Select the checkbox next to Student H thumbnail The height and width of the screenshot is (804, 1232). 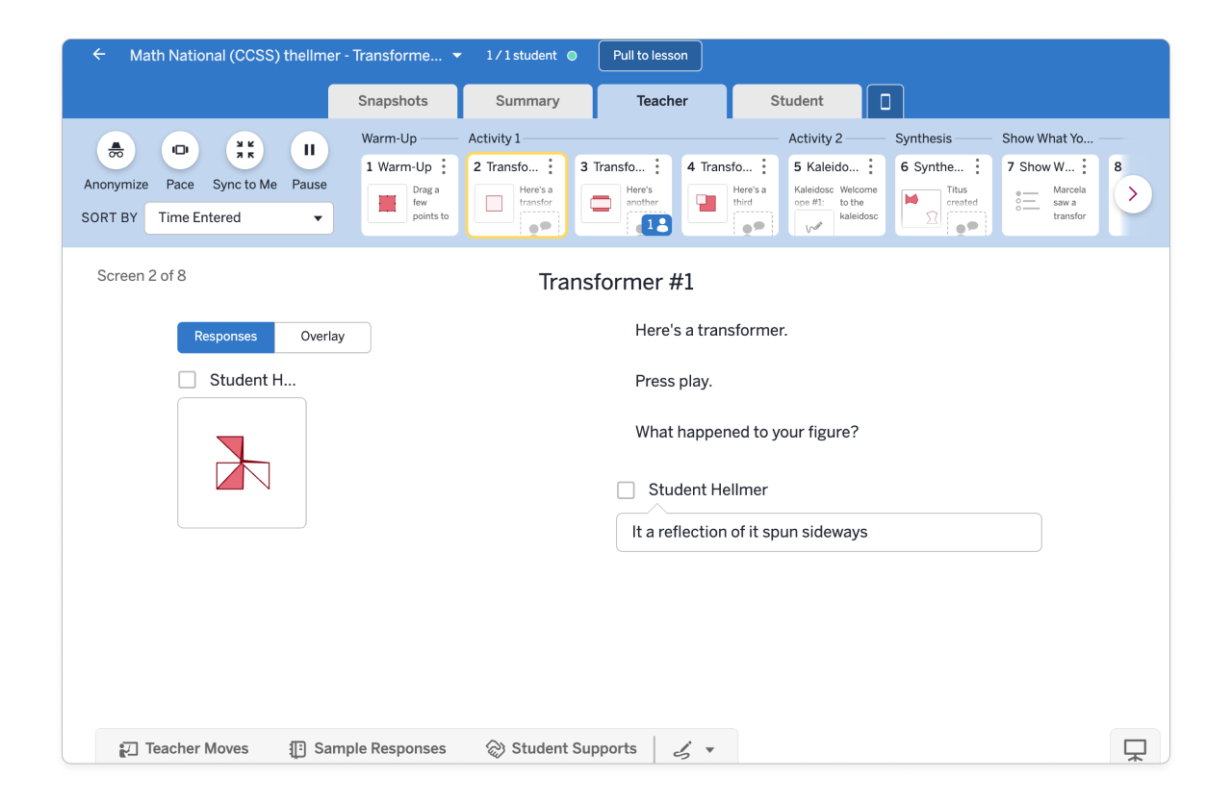187,379
